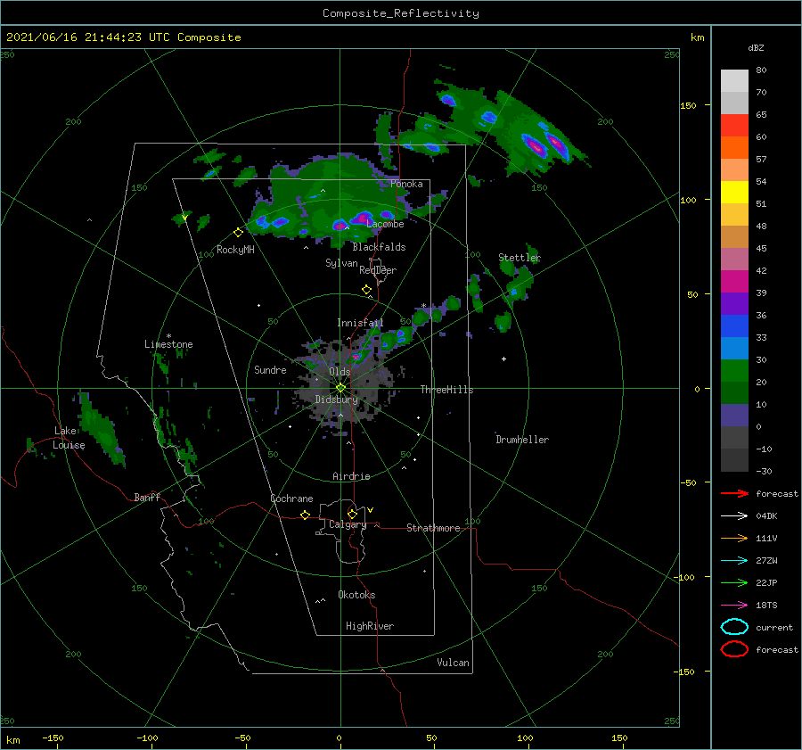
Task: Click the '2021/06/16 21:44:23 UTC Composite' timestamp
Action: tap(123, 37)
